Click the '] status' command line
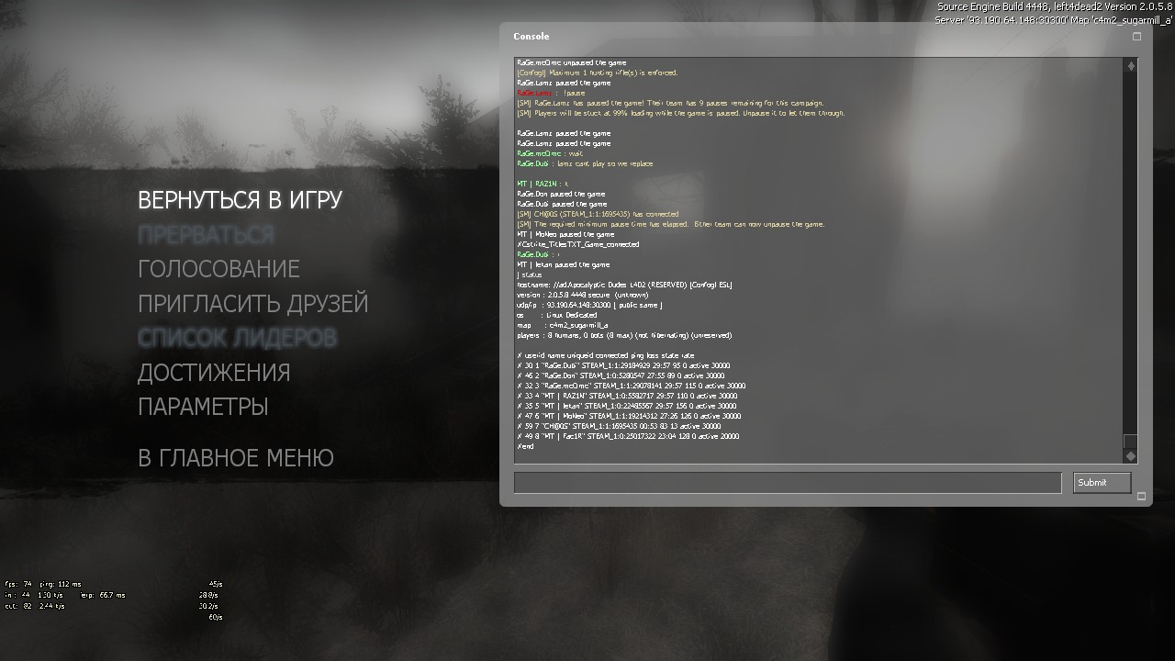The image size is (1175, 661). 530,274
